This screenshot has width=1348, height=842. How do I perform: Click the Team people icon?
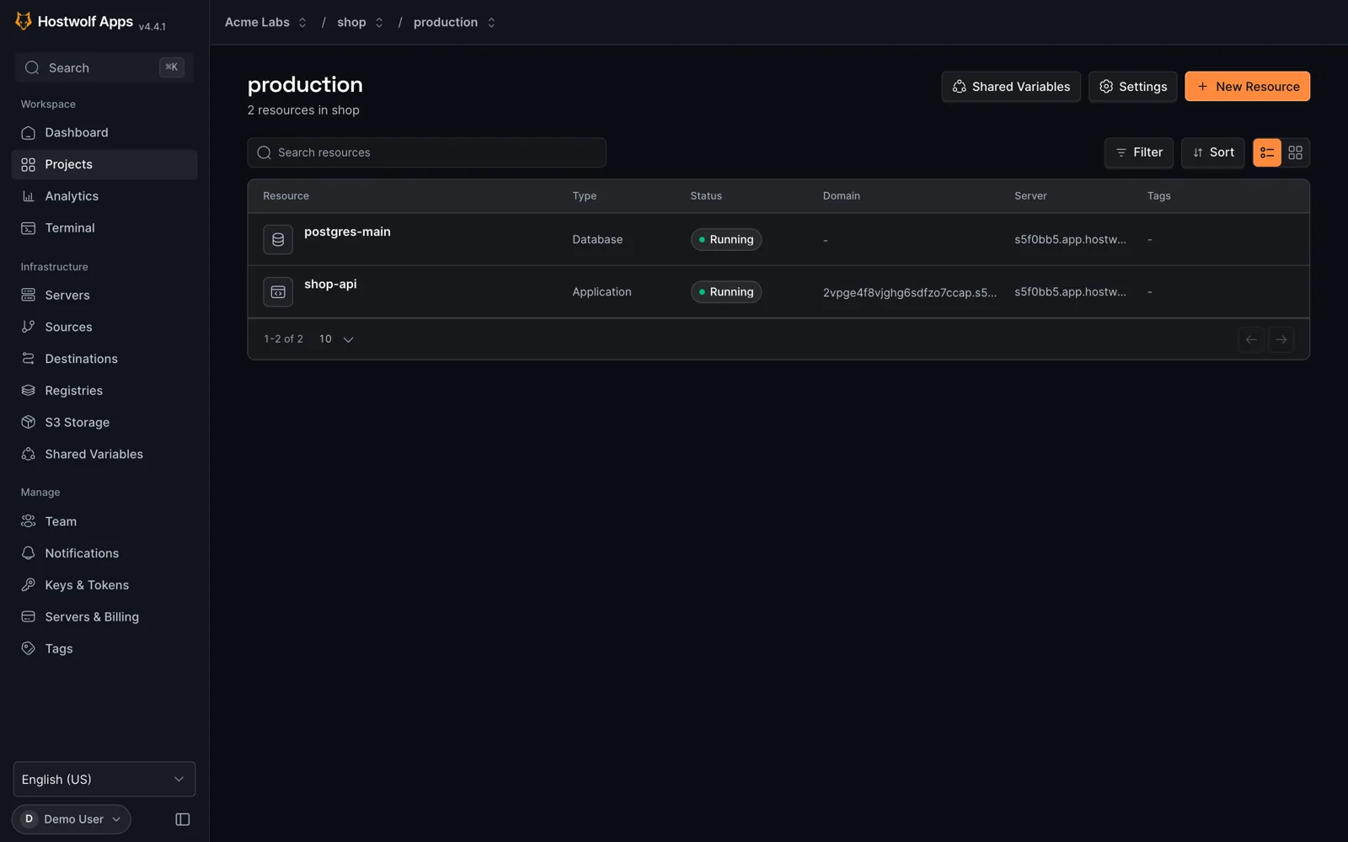[x=29, y=522]
